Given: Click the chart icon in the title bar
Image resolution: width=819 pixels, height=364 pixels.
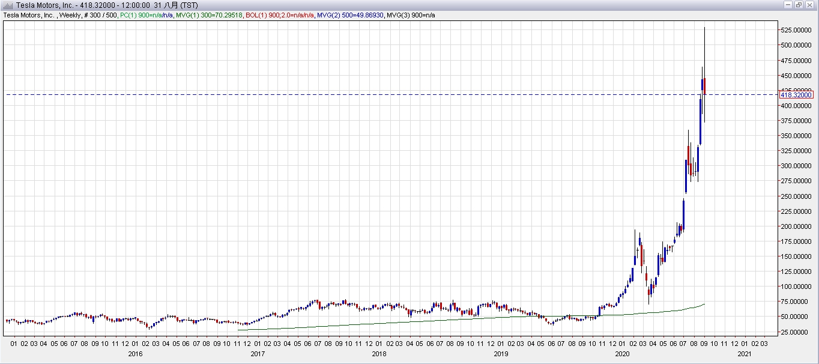Looking at the screenshot, I should [x=7, y=5].
